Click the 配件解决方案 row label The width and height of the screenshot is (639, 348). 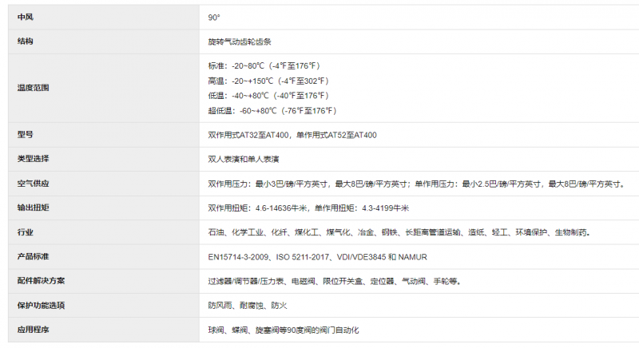click(x=40, y=281)
